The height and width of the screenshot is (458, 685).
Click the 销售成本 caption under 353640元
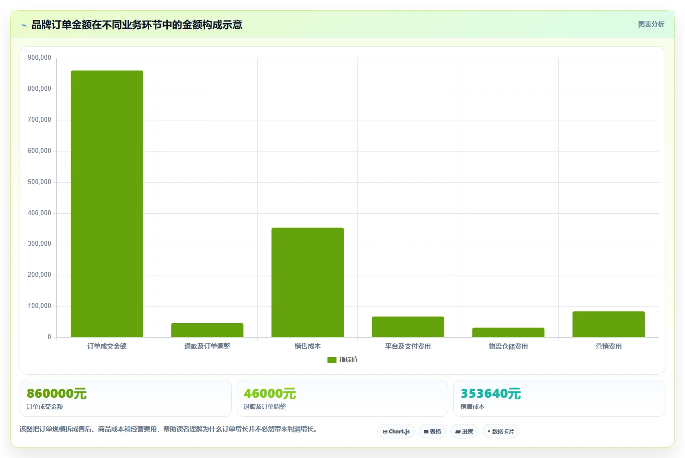[472, 407]
